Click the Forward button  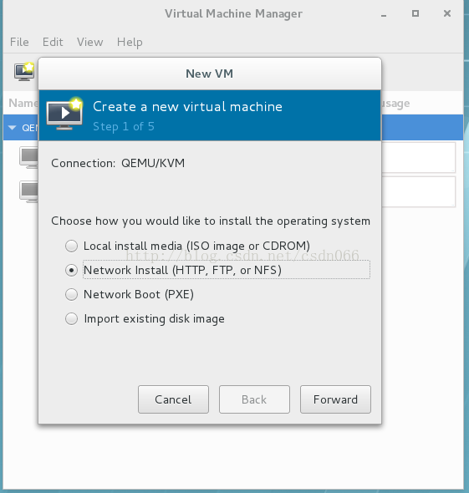coord(335,399)
